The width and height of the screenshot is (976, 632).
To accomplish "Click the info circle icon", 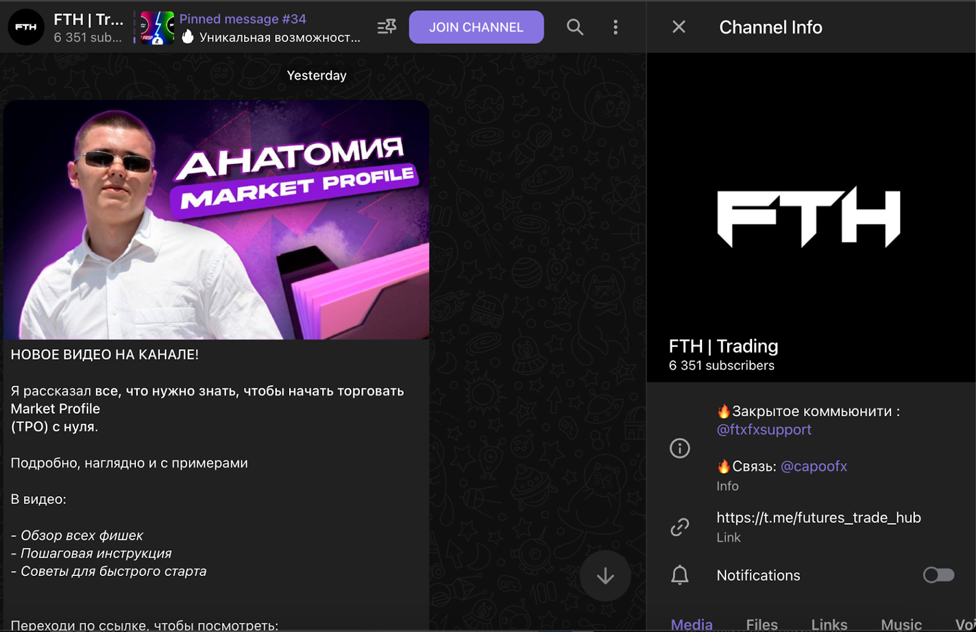I will (680, 449).
